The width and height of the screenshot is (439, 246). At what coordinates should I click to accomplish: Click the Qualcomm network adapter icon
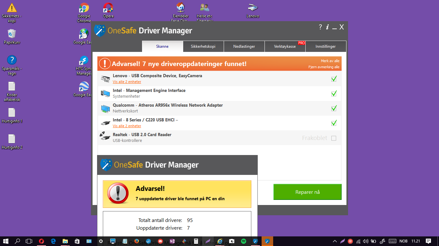[x=105, y=108]
